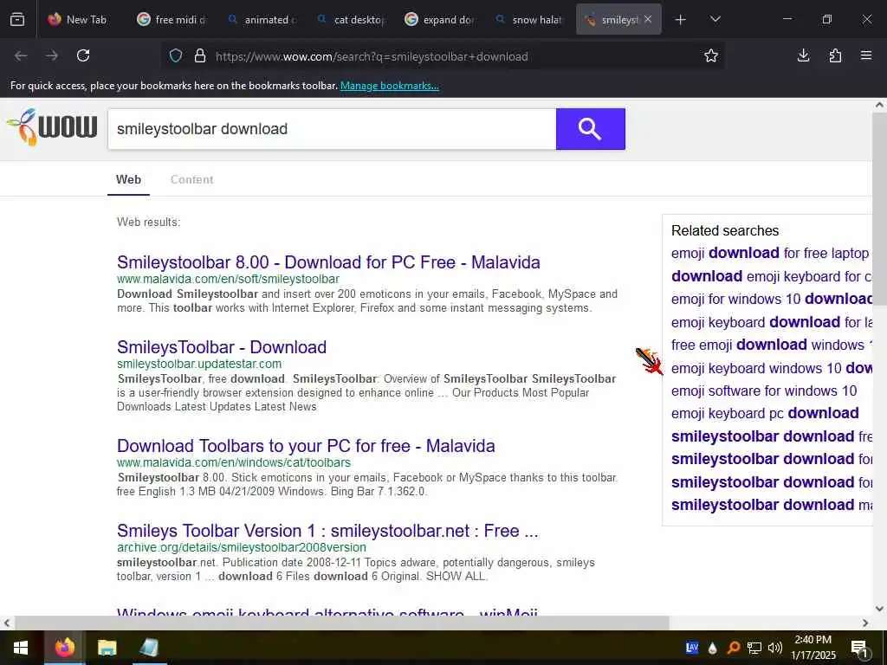Go forward to next page
The image size is (887, 665).
click(x=52, y=55)
